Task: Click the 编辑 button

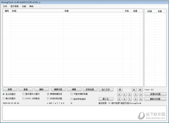Action: tap(74, 89)
